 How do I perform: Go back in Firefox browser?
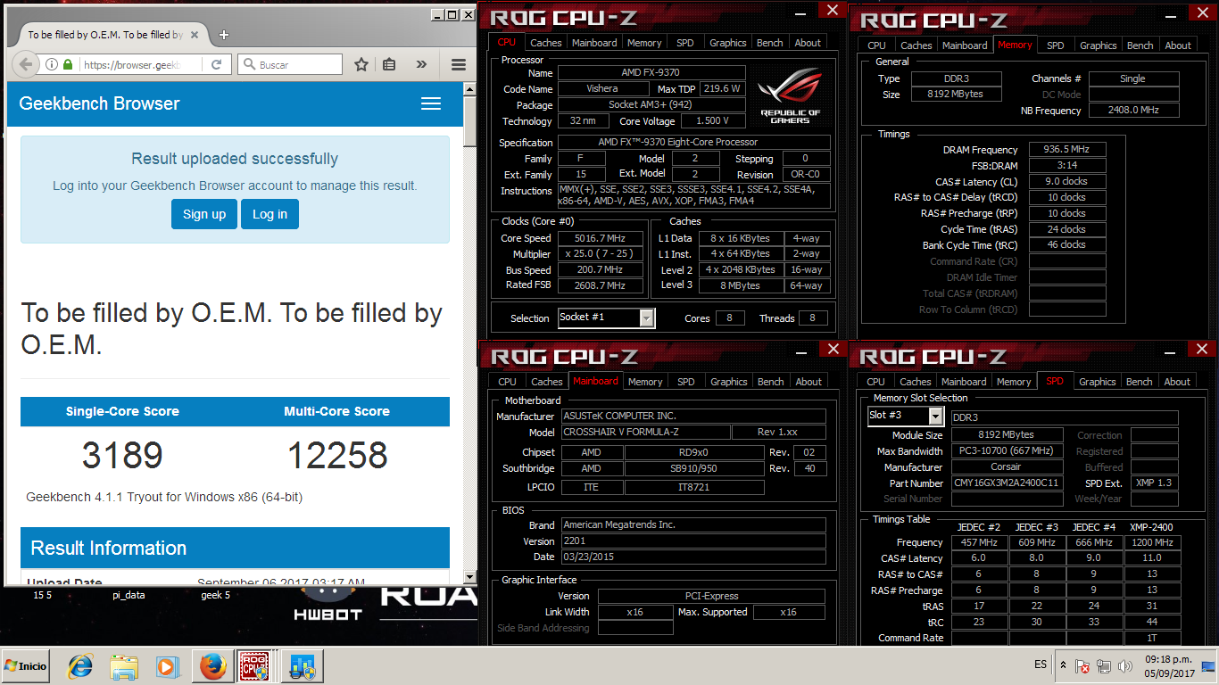(26, 64)
